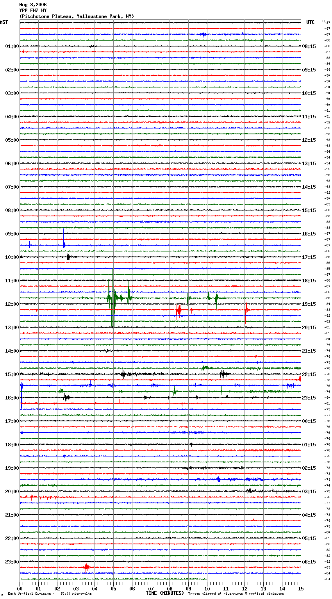Click the '10:15' UTC time label
The image size is (332, 599).
(x=309, y=93)
